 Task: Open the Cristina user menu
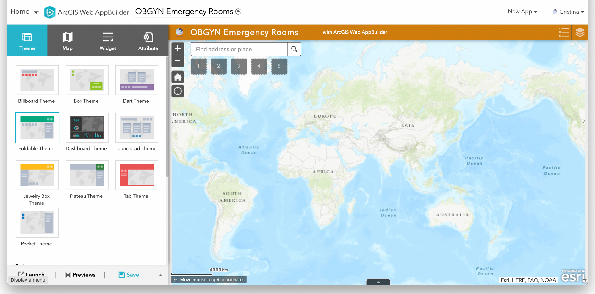tap(568, 12)
